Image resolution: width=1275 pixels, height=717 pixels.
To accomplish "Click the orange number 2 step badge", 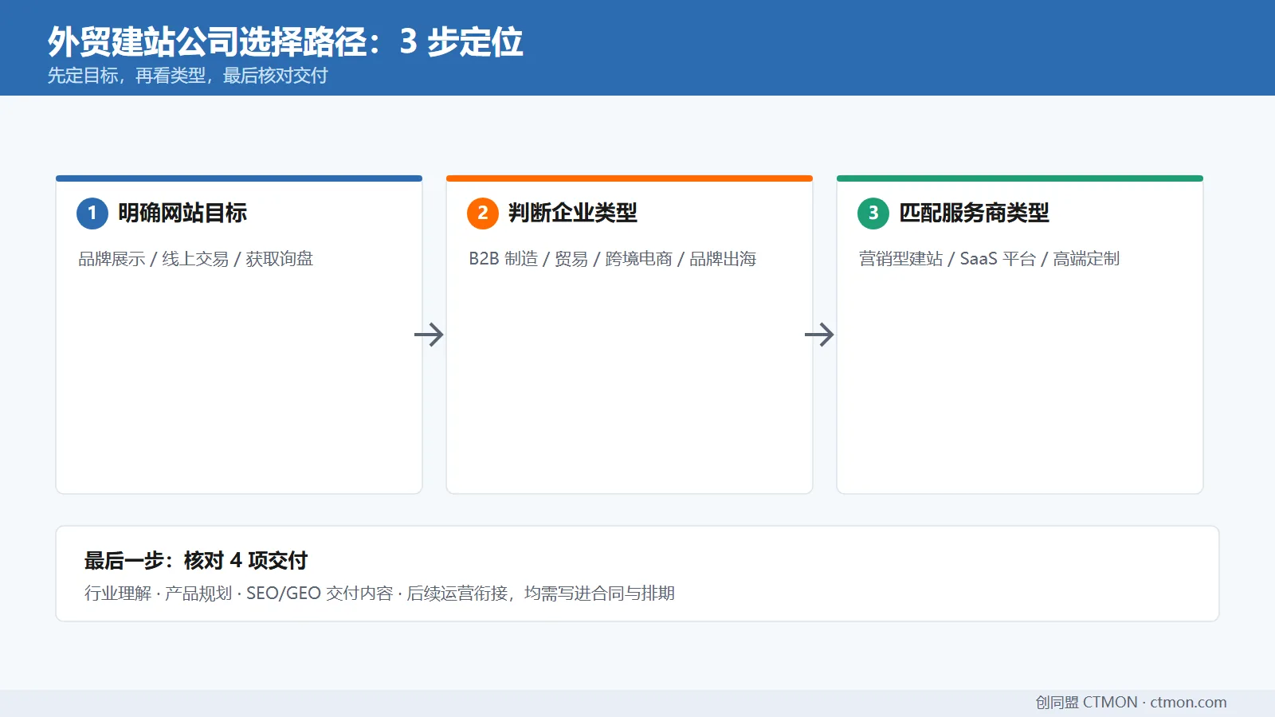I will pos(483,214).
